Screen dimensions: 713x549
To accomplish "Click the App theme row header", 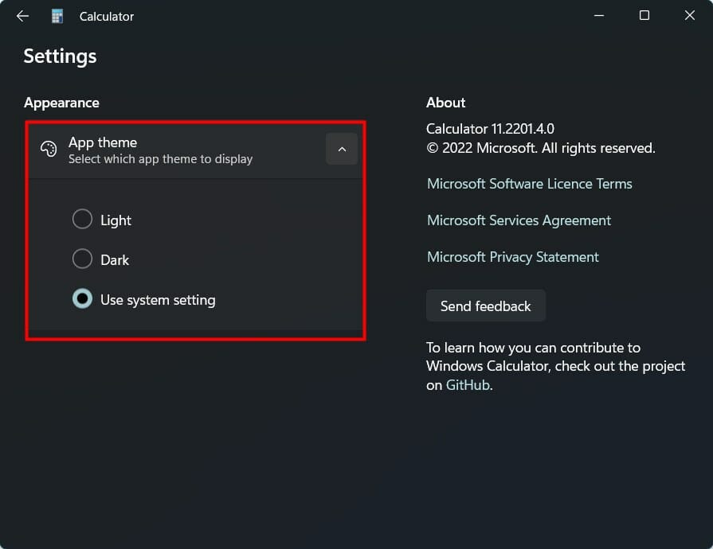I will [103, 142].
